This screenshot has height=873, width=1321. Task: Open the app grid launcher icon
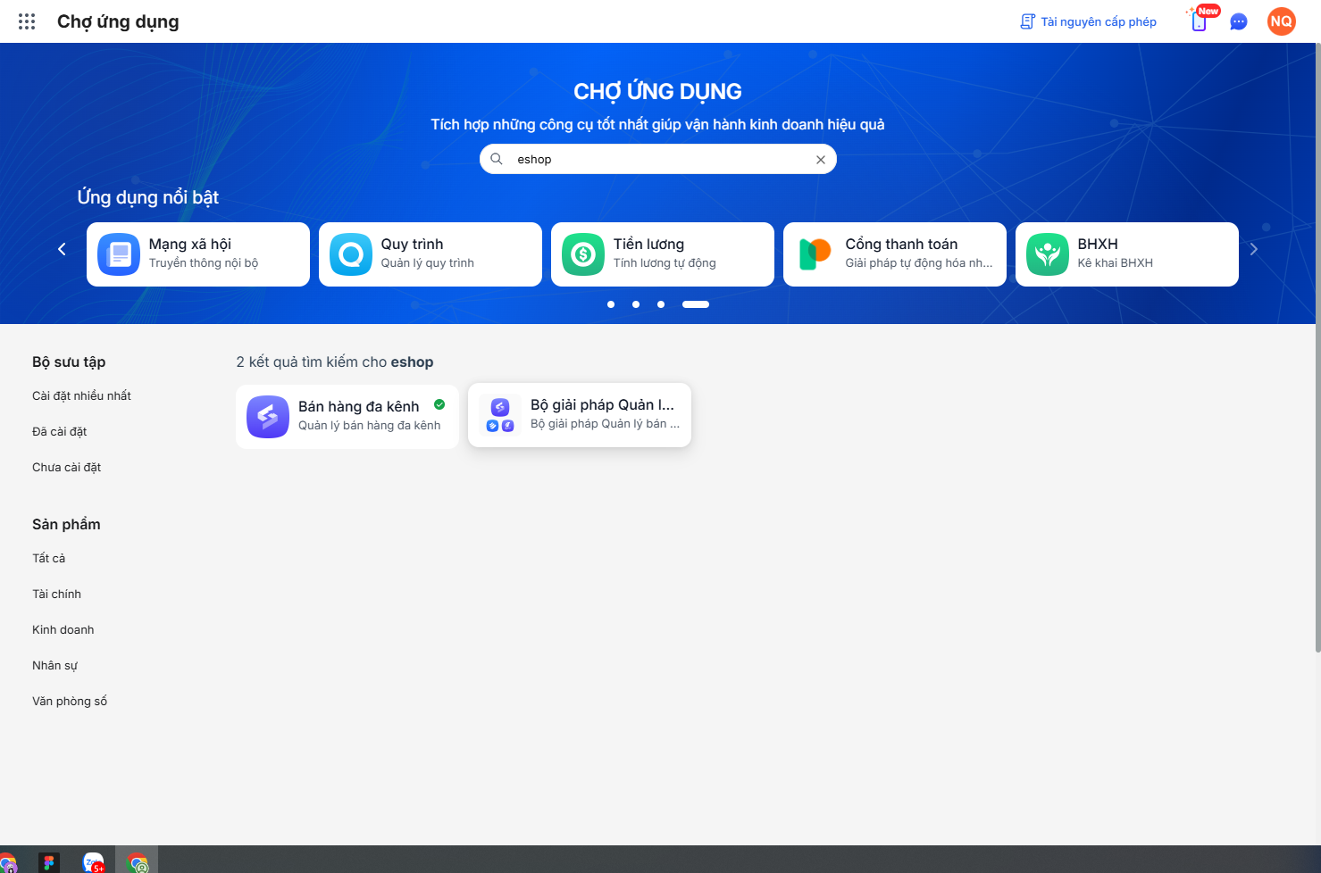(27, 21)
